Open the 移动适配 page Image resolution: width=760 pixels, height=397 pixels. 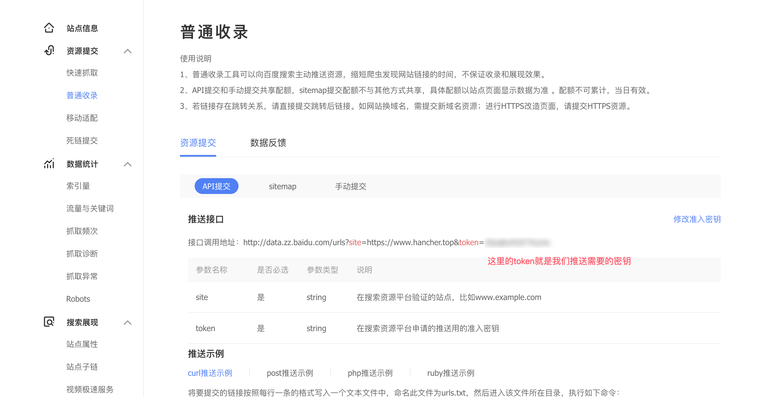(x=82, y=118)
